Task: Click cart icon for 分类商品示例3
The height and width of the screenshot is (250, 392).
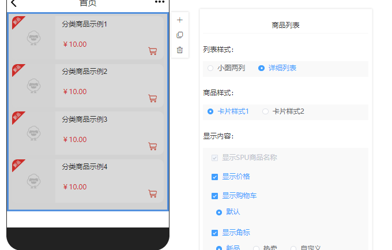Action: 153,147
